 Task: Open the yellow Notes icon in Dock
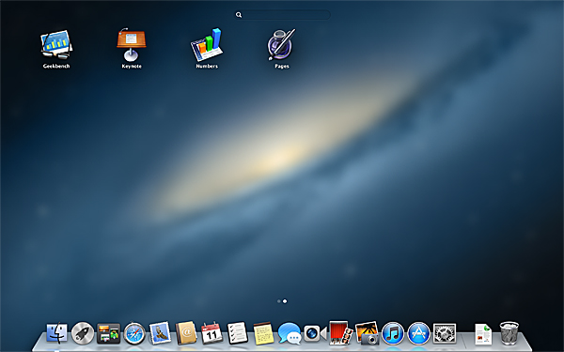[263, 333]
